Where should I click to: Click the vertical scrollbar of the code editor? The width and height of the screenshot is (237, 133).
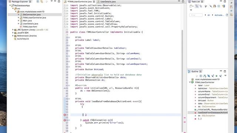[x=182, y=81]
